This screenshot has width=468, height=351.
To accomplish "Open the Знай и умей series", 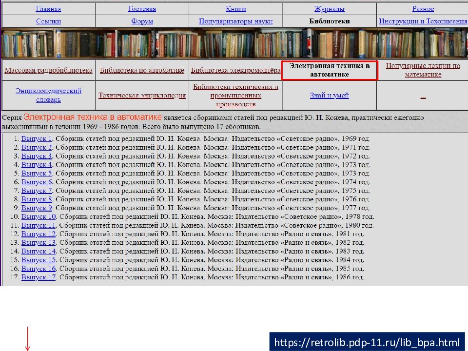I will 330,96.
